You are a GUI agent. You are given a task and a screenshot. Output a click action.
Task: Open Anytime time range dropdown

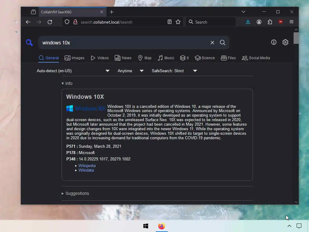tap(130, 71)
